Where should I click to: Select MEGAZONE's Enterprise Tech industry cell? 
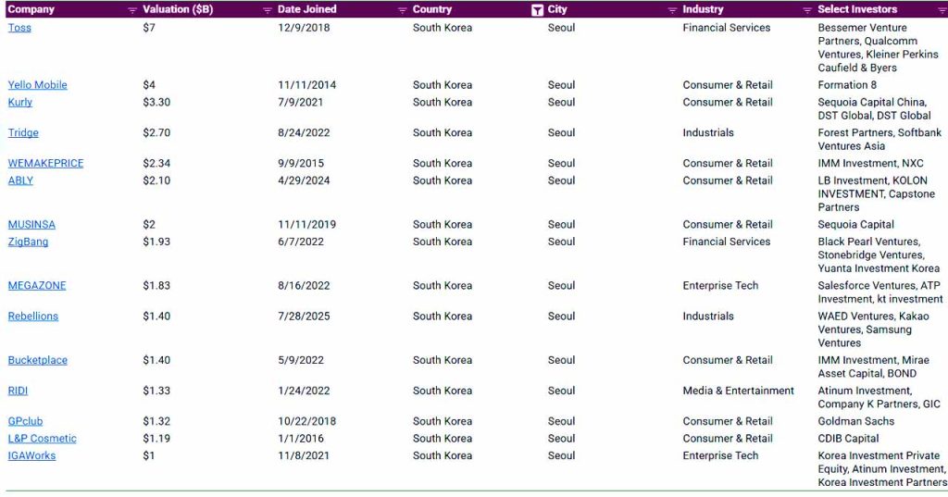coord(720,285)
